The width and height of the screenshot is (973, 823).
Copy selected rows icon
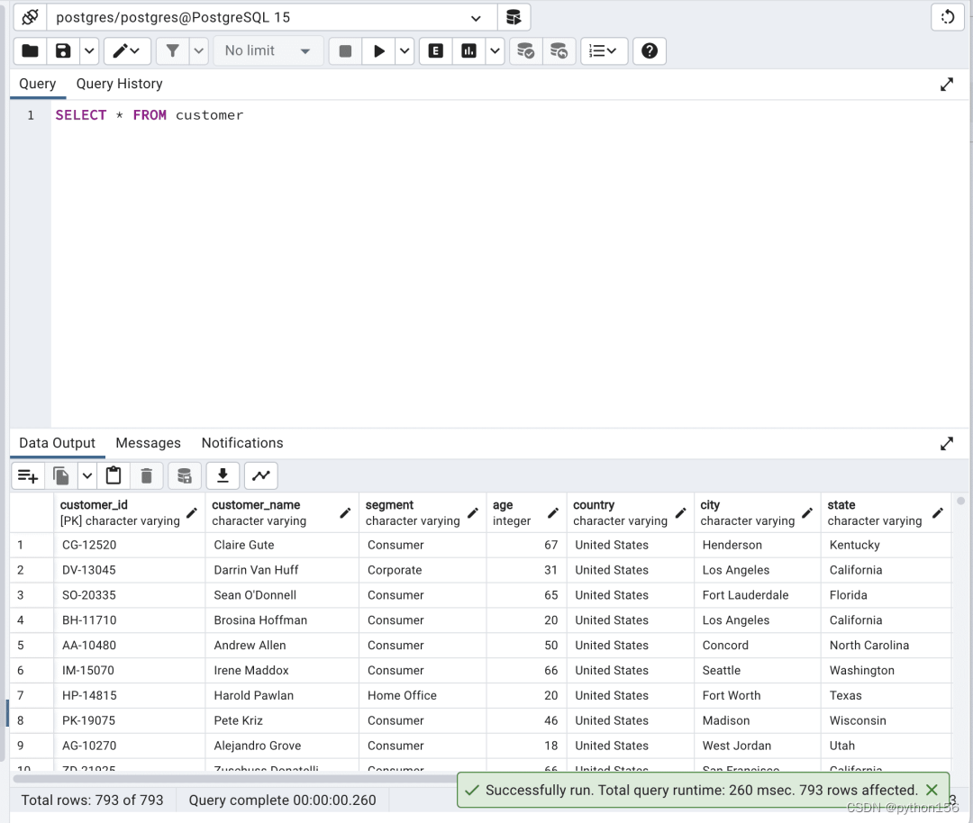click(61, 475)
